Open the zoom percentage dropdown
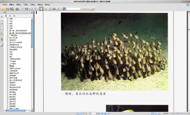Viewport: 190px width, 115px height. coord(171,113)
